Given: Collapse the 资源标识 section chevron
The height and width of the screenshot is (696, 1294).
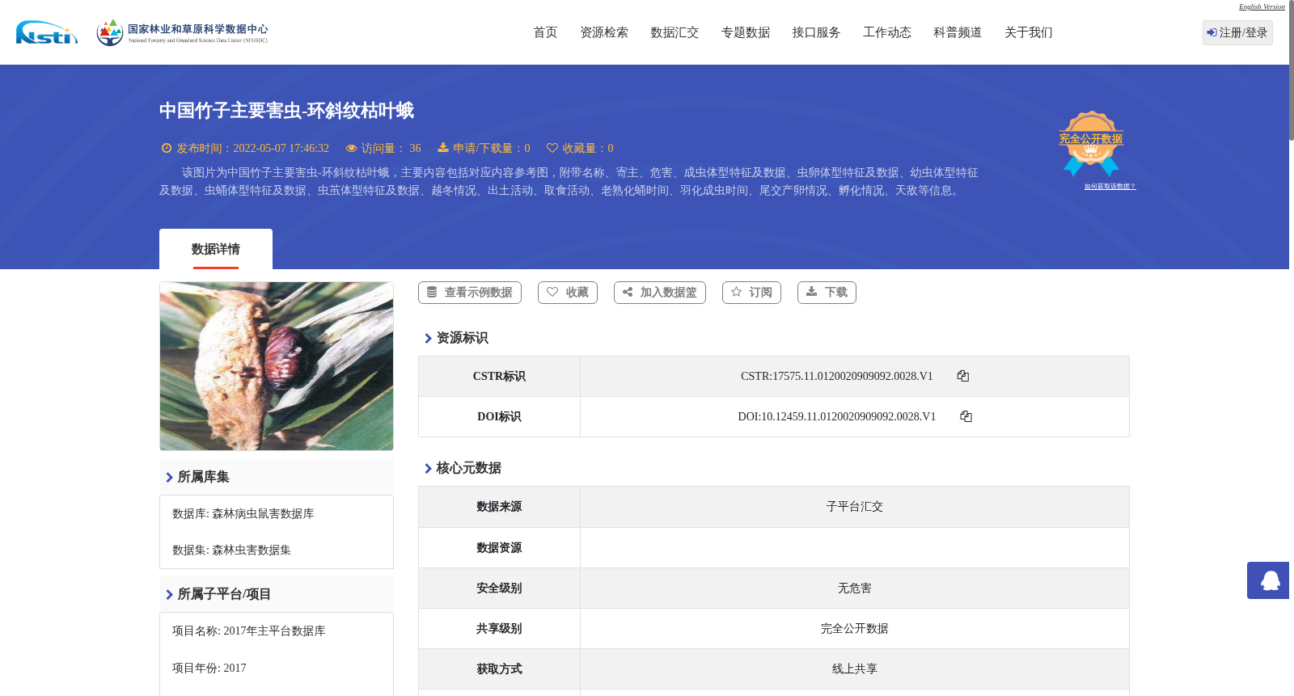Looking at the screenshot, I should pyautogui.click(x=428, y=339).
